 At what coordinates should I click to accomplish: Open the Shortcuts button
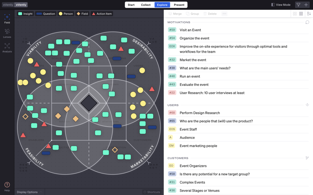tap(152, 192)
